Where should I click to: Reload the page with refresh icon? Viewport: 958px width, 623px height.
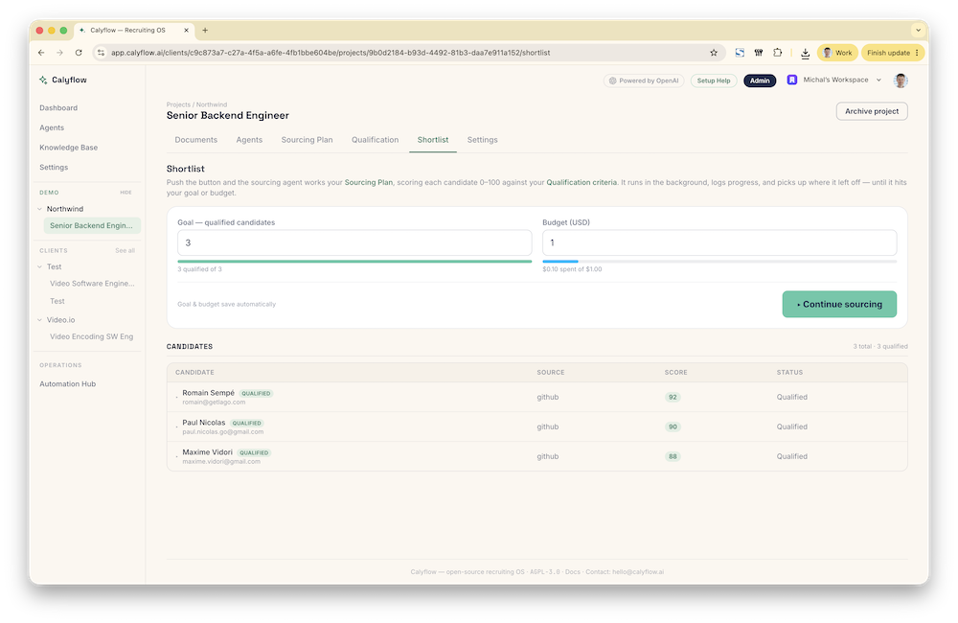click(79, 53)
